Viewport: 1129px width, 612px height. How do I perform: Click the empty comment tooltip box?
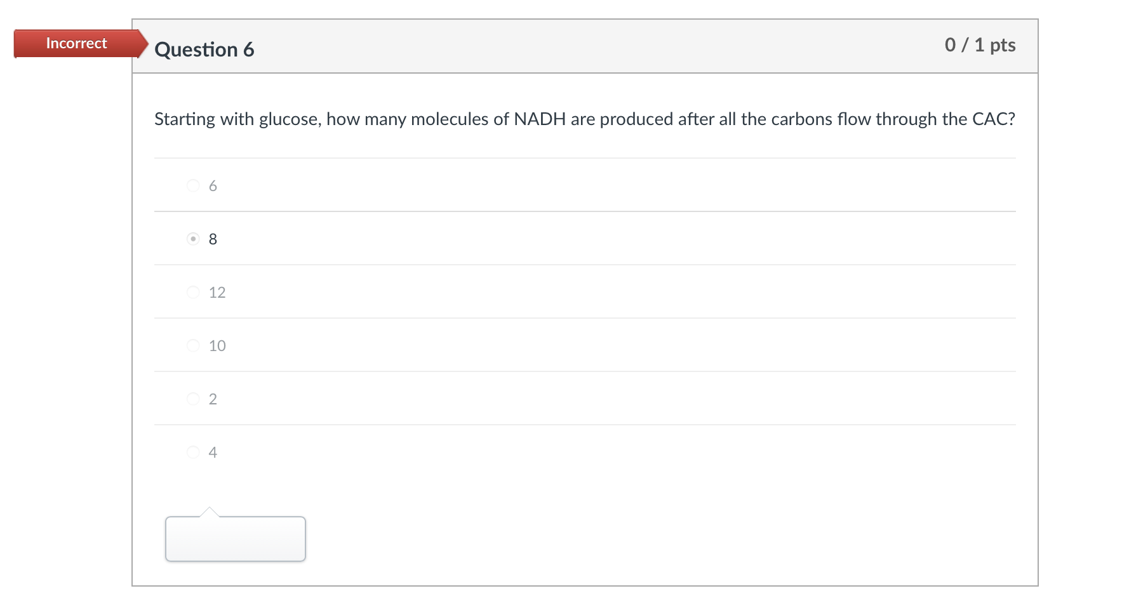[235, 539]
